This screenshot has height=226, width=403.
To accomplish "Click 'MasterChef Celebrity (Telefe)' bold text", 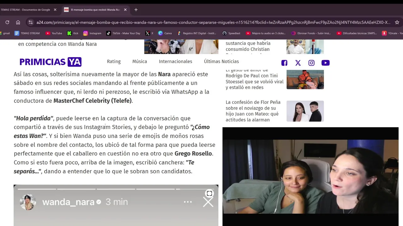I will pyautogui.click(x=93, y=101).
